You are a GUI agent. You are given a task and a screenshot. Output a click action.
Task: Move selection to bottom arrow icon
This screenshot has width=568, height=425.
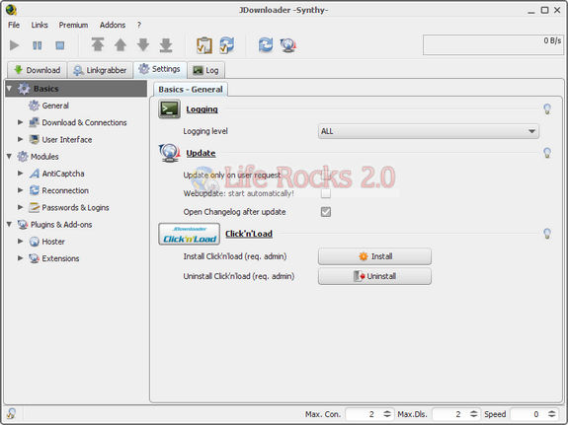coord(166,44)
